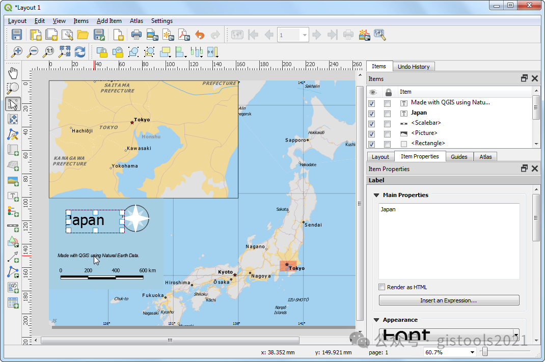Enable Render as HTML checkbox
Screen dimensions: 545x362
click(x=381, y=287)
